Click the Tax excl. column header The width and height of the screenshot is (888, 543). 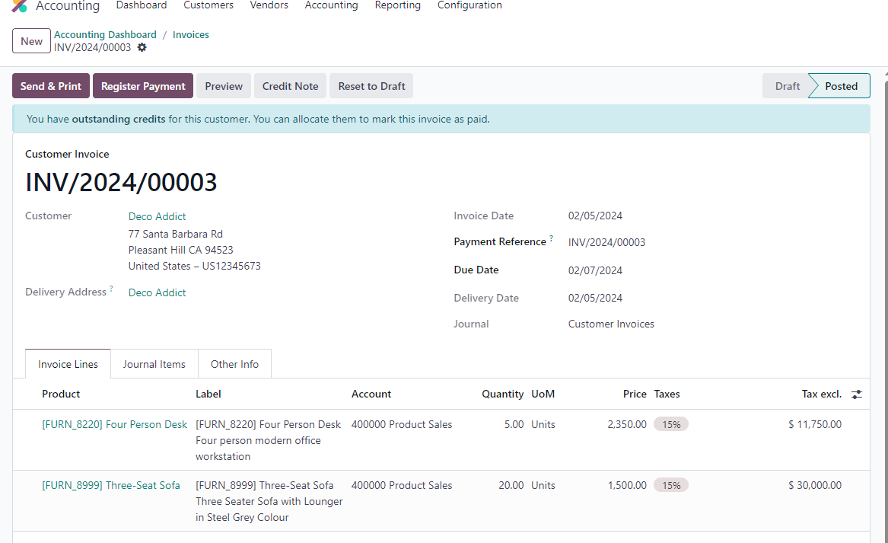(x=822, y=394)
